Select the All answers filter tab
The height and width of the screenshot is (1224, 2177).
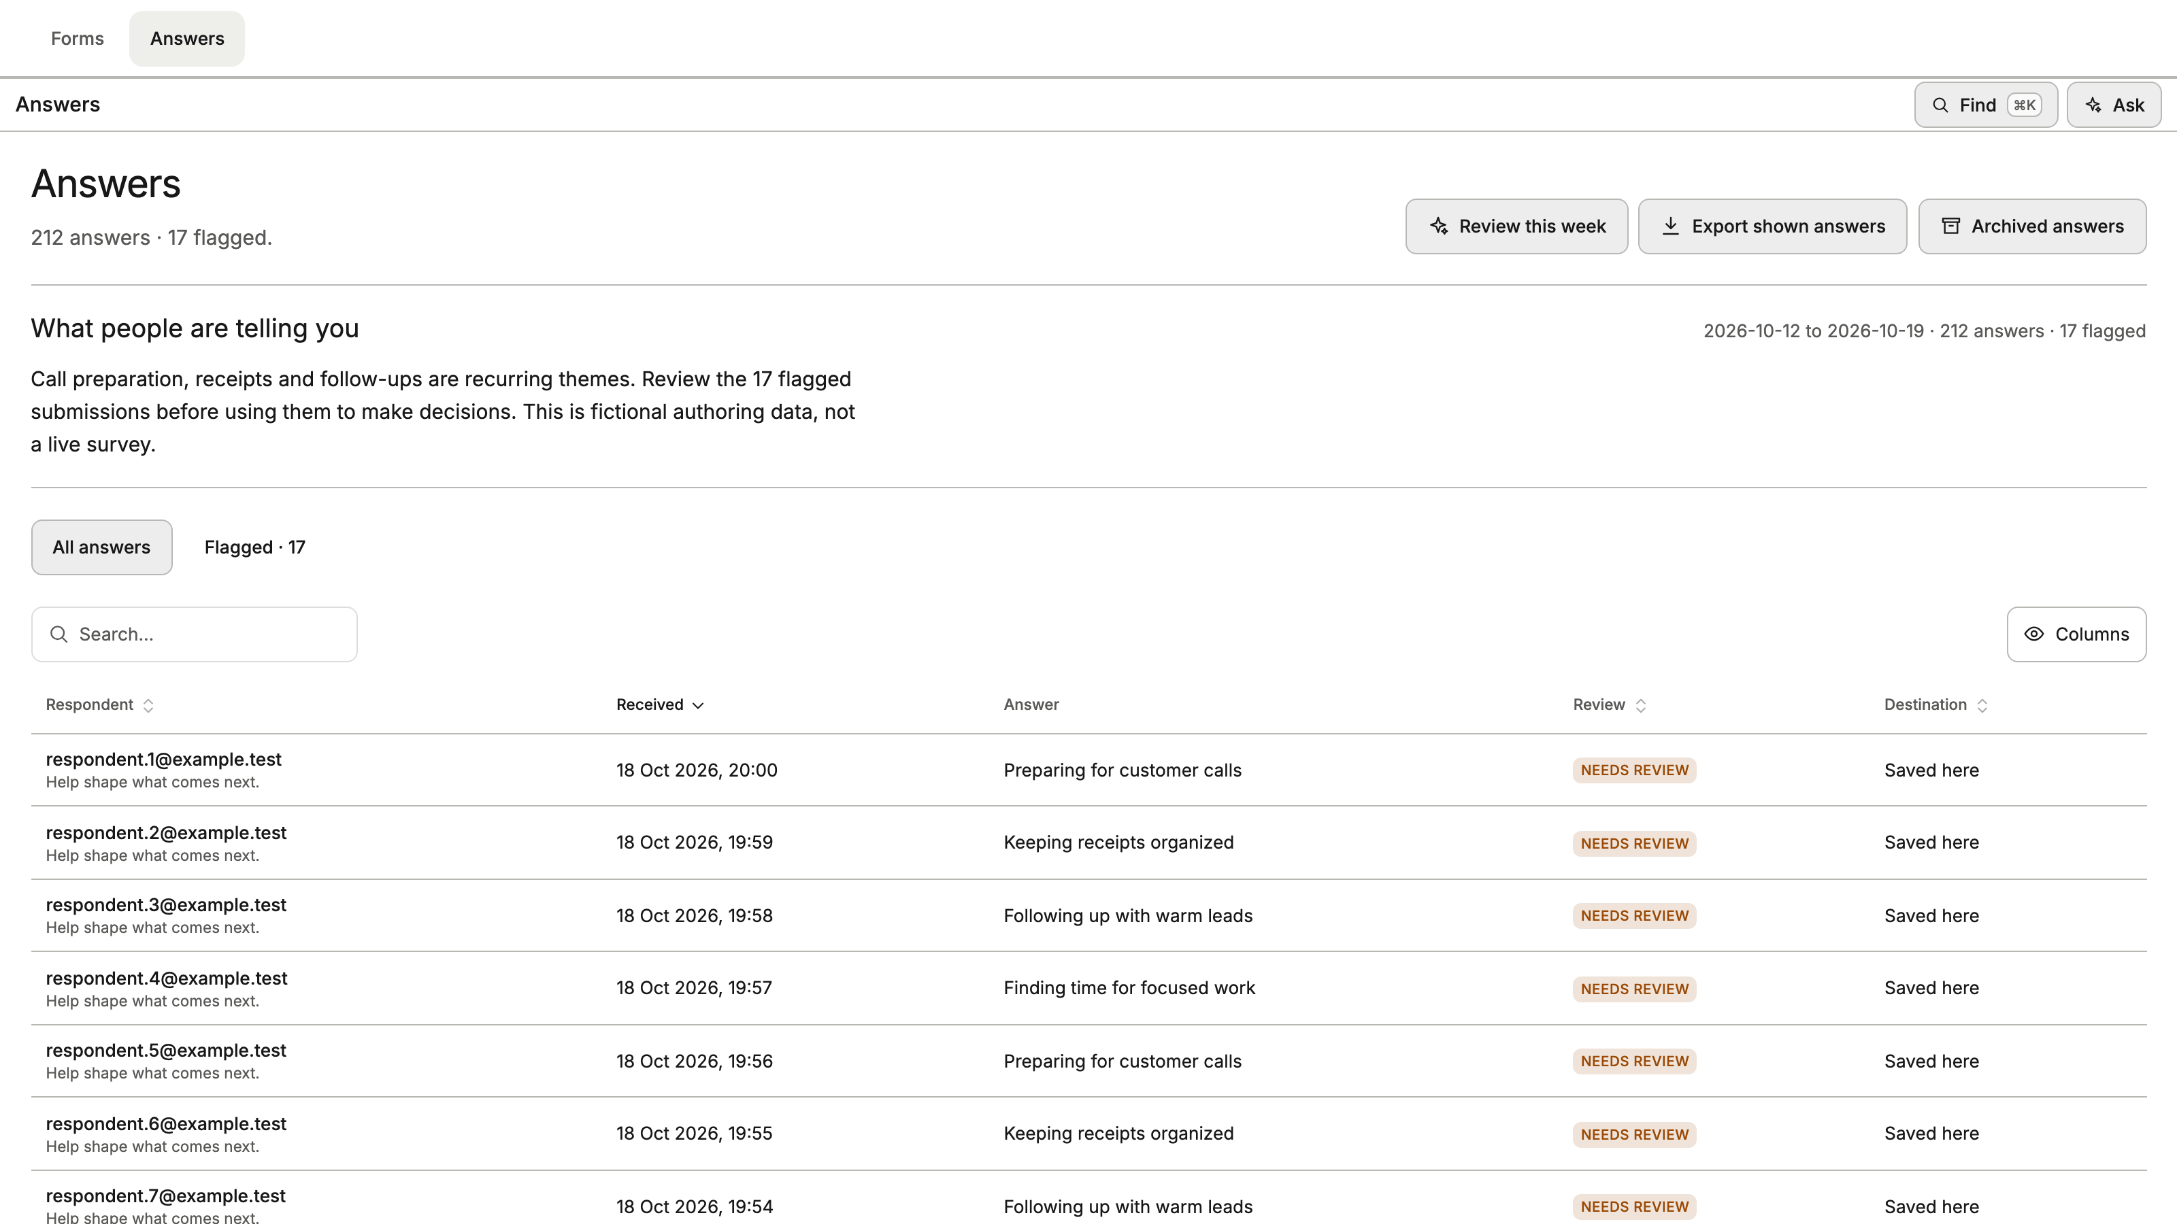click(x=101, y=547)
